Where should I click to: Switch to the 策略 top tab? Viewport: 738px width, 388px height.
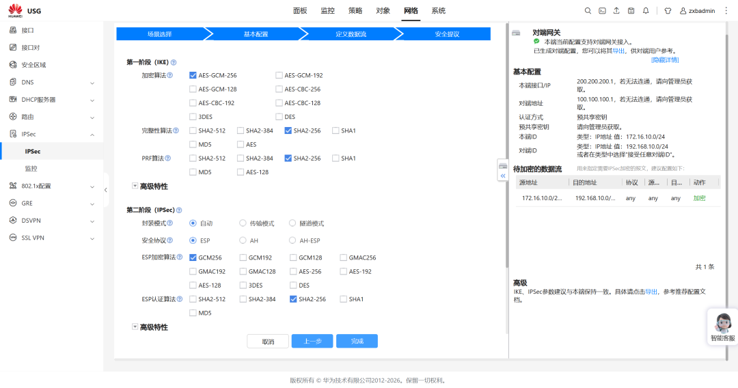(355, 11)
